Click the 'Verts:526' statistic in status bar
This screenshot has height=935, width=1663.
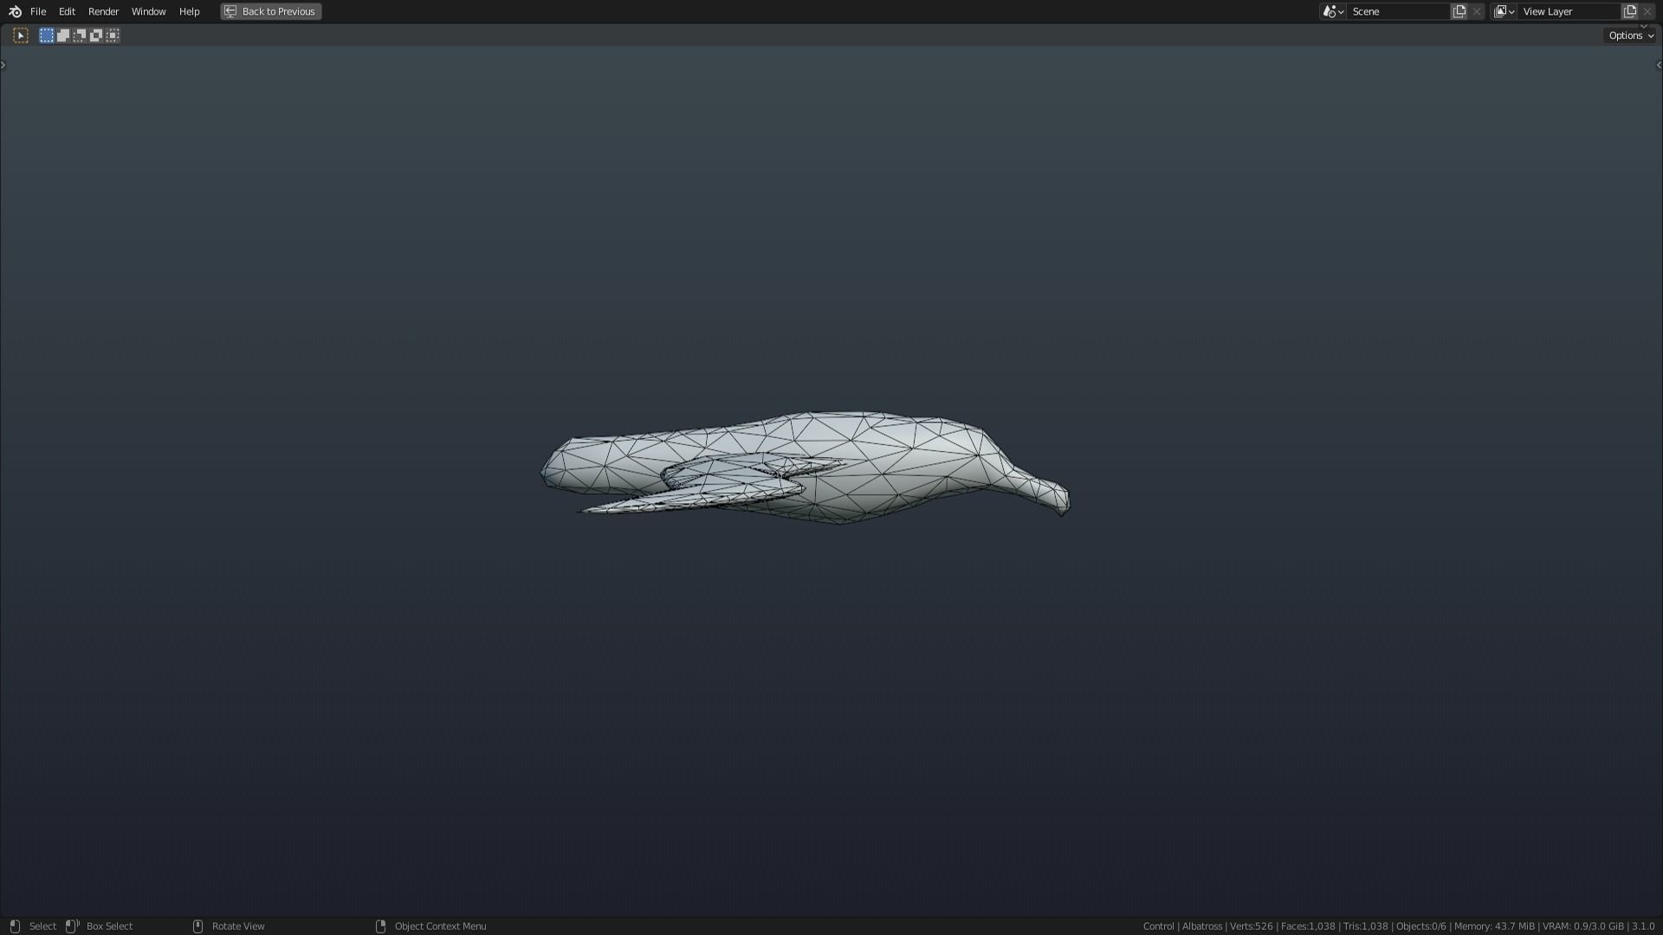[x=1251, y=926]
